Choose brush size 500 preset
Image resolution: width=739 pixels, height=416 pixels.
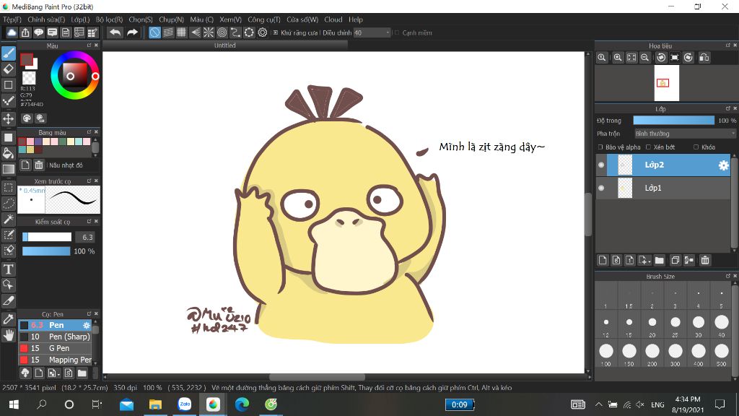722,351
